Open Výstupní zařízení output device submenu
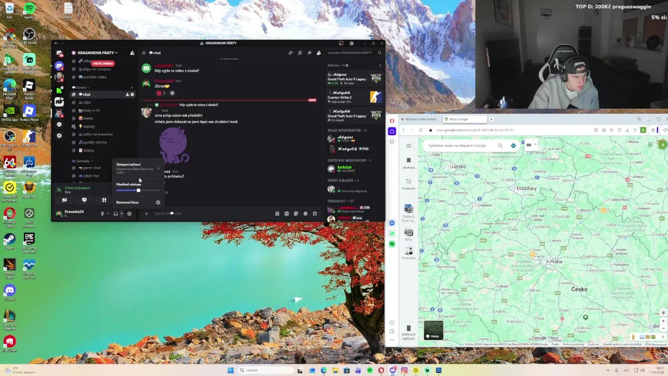668x376 pixels. coord(138,168)
